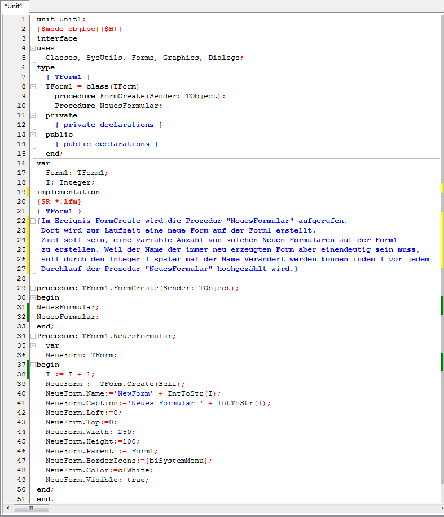Click the horizontal scrollbar left arrow

click(7, 508)
